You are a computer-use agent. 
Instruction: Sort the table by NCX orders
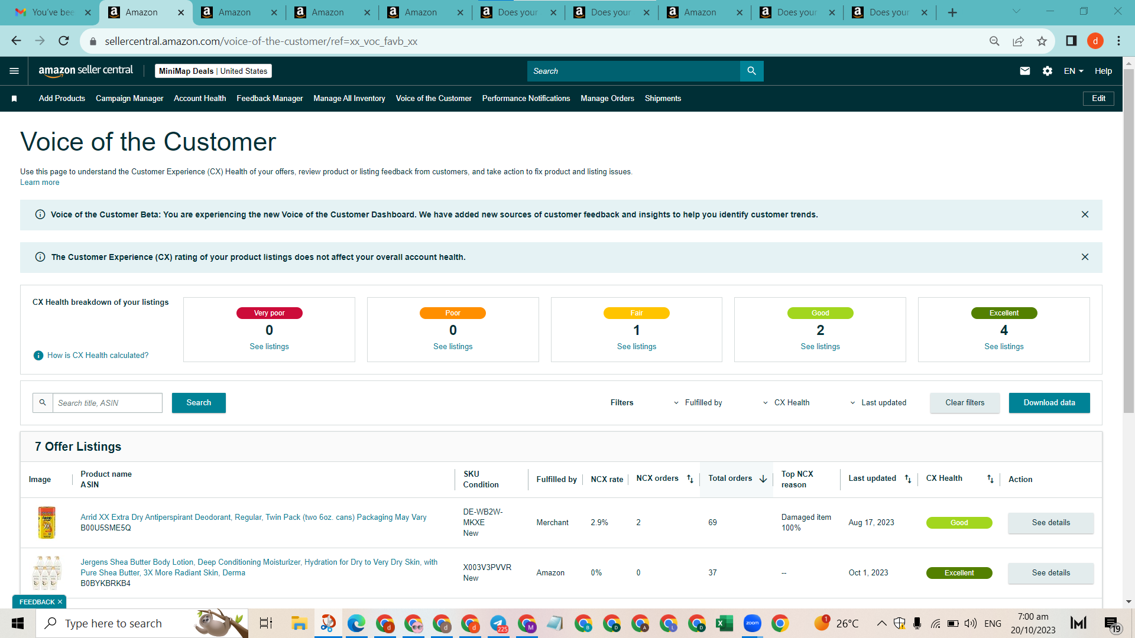(690, 479)
